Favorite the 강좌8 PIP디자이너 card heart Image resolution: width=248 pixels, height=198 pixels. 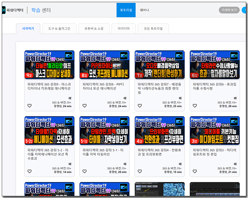coord(85,106)
